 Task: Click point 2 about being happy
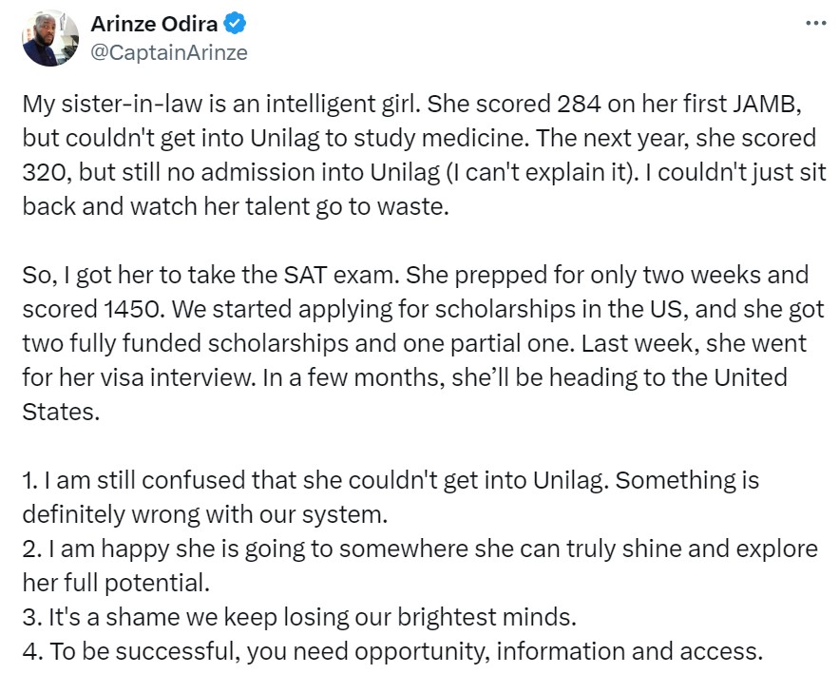click(x=418, y=566)
